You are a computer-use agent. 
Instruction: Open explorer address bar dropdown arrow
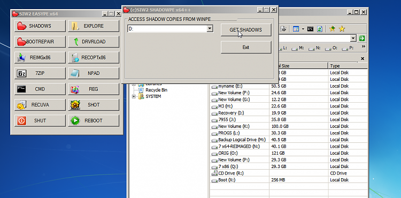coord(353,39)
